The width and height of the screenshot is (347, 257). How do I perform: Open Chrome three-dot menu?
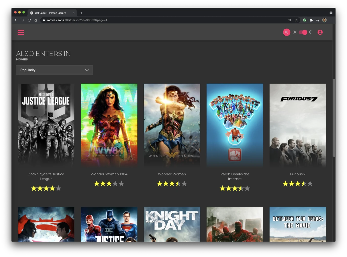point(331,20)
